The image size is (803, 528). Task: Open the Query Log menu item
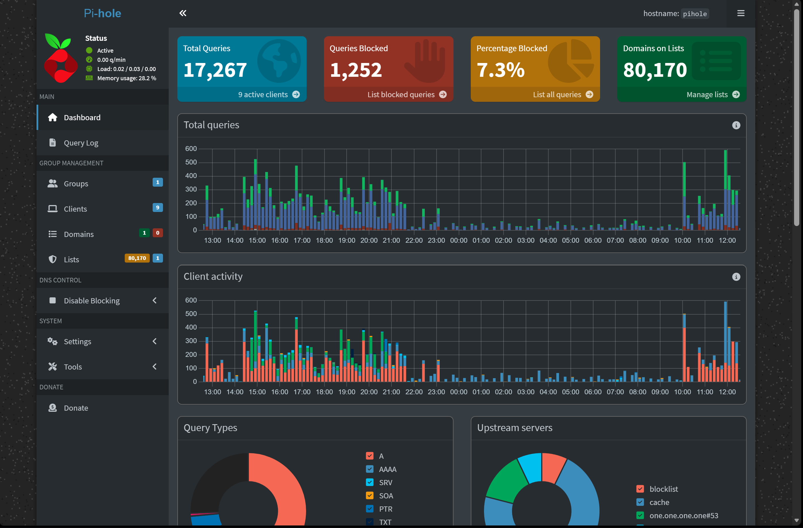[103, 142]
